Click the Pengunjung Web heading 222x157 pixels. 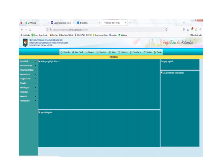click(167, 61)
